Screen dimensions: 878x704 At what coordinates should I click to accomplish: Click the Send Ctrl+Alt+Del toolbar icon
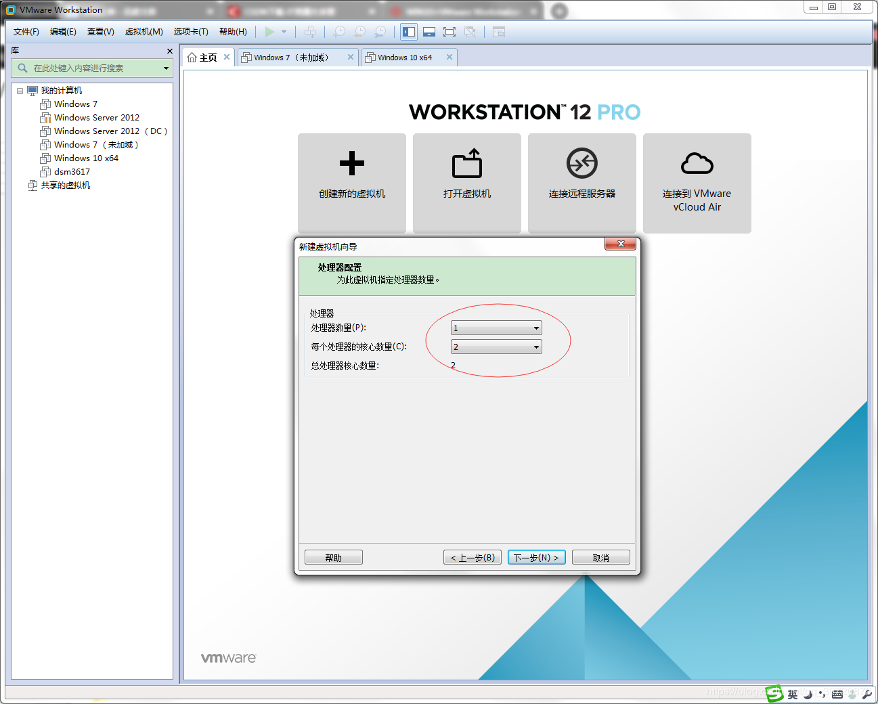(x=310, y=32)
